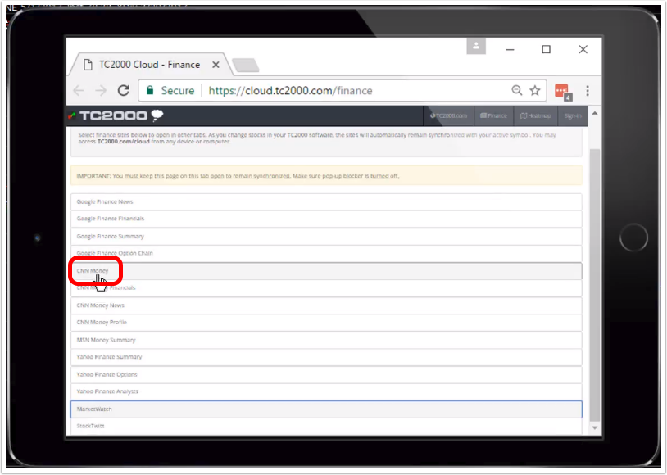The image size is (667, 475).
Task: Click the page scrollbar up arrow
Action: (595, 113)
